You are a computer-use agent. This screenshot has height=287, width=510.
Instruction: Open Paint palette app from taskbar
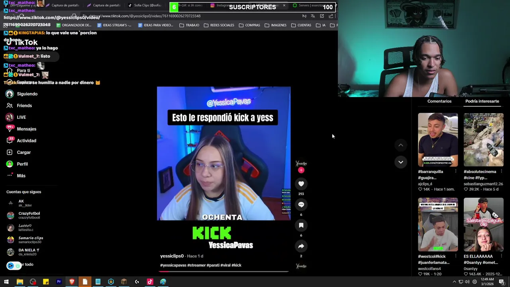(163, 282)
